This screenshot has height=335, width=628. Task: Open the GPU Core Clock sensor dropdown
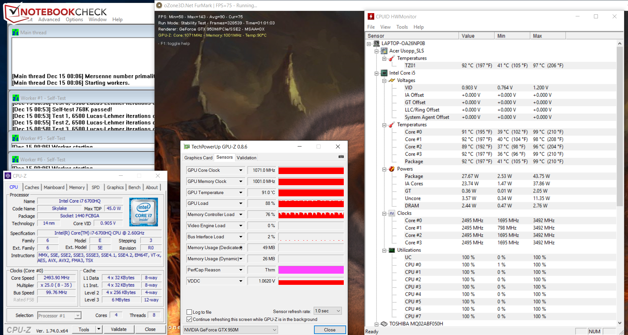(x=241, y=170)
